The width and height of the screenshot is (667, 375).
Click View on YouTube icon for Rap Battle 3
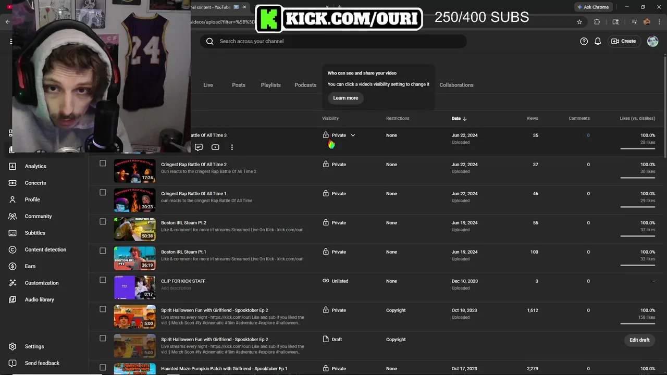[x=215, y=147]
